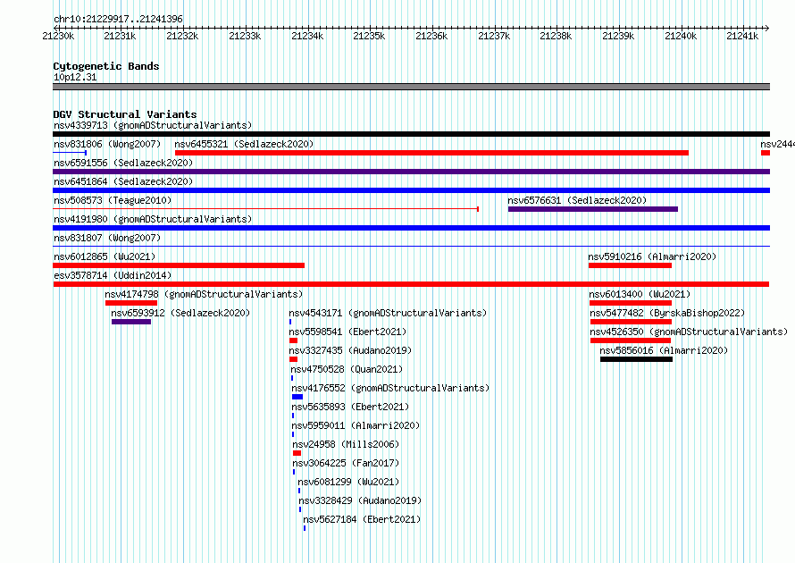This screenshot has height=563, width=795.
Task: Open nsv4191980 gnomADStructuralVariants label
Action: pos(153,219)
